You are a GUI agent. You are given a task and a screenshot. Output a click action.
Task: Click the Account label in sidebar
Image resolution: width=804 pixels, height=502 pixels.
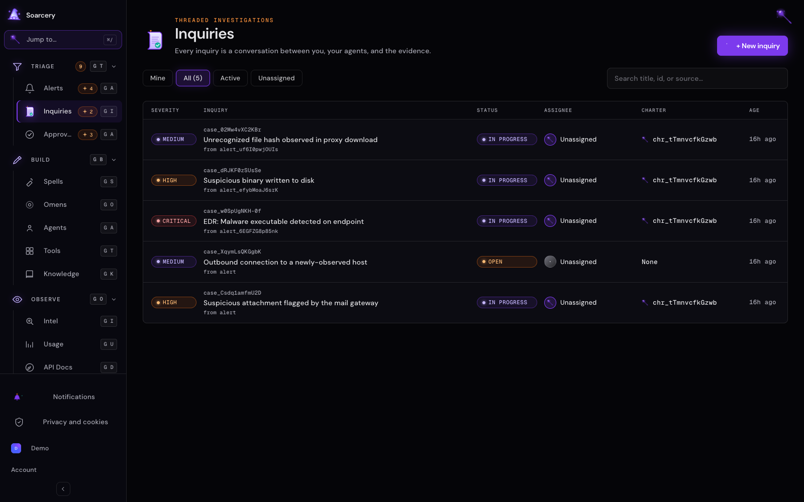point(24,470)
